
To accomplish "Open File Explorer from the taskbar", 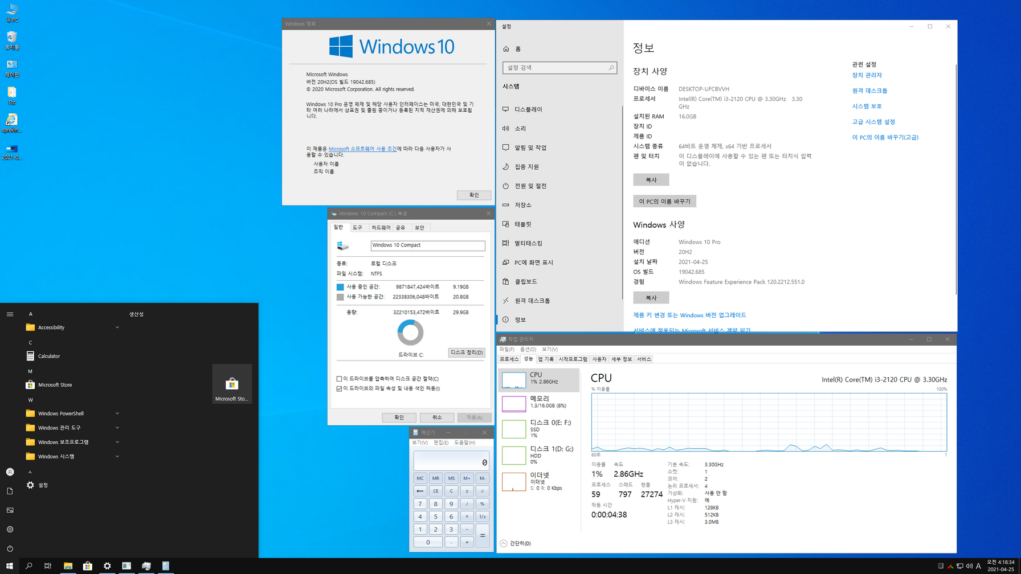I will click(68, 566).
